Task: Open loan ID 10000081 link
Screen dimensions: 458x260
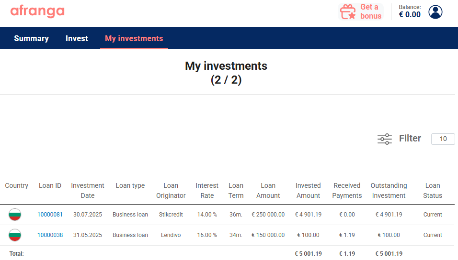Action: point(50,215)
